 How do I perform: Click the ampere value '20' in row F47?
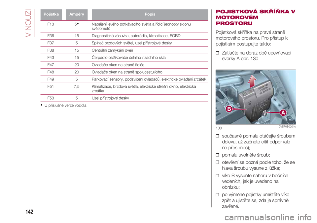[77, 65]
